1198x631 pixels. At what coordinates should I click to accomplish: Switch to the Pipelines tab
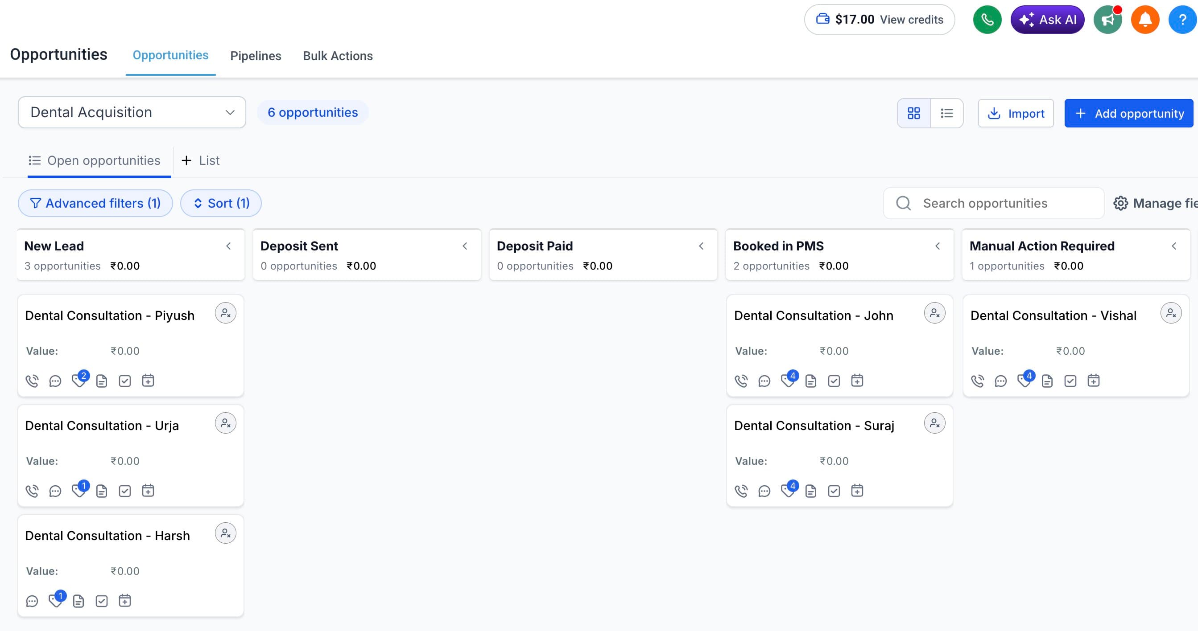point(256,56)
